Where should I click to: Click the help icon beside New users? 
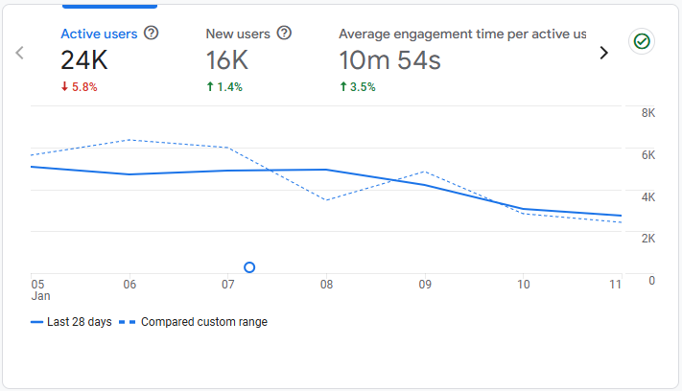[x=284, y=34]
